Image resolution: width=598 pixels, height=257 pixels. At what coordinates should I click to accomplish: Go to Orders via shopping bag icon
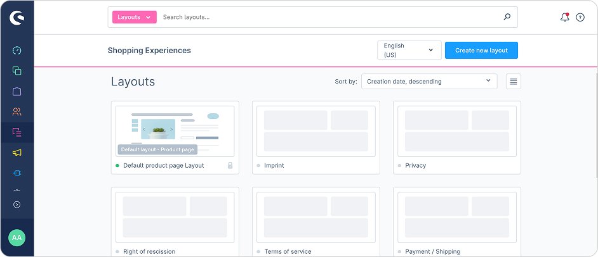coord(17,91)
